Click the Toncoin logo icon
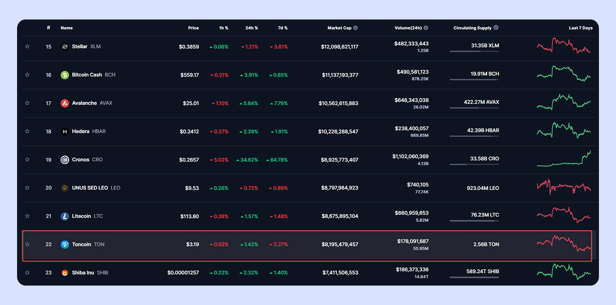The image size is (616, 305). pos(65,245)
